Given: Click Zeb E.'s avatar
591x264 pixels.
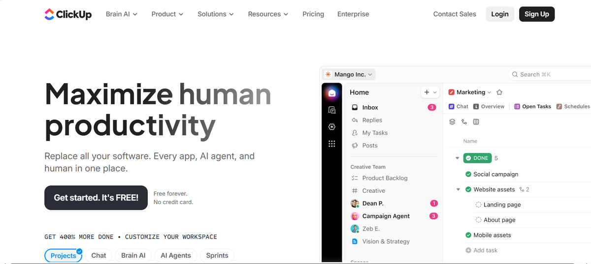Looking at the screenshot, I should pos(355,229).
